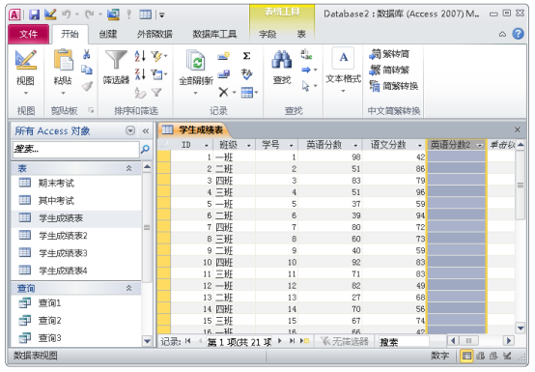
Task: Collapse navigation pane with double chevron
Action: [146, 130]
